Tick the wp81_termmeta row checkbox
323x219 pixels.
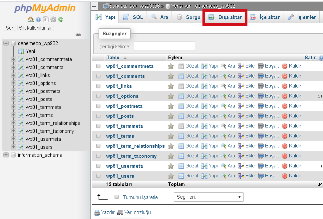point(98,126)
